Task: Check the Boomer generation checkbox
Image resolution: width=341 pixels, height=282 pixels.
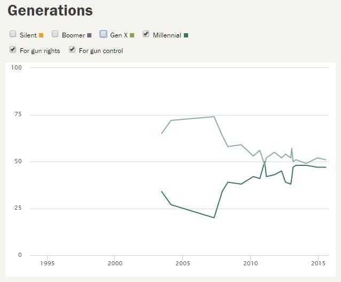Action: [x=55, y=34]
